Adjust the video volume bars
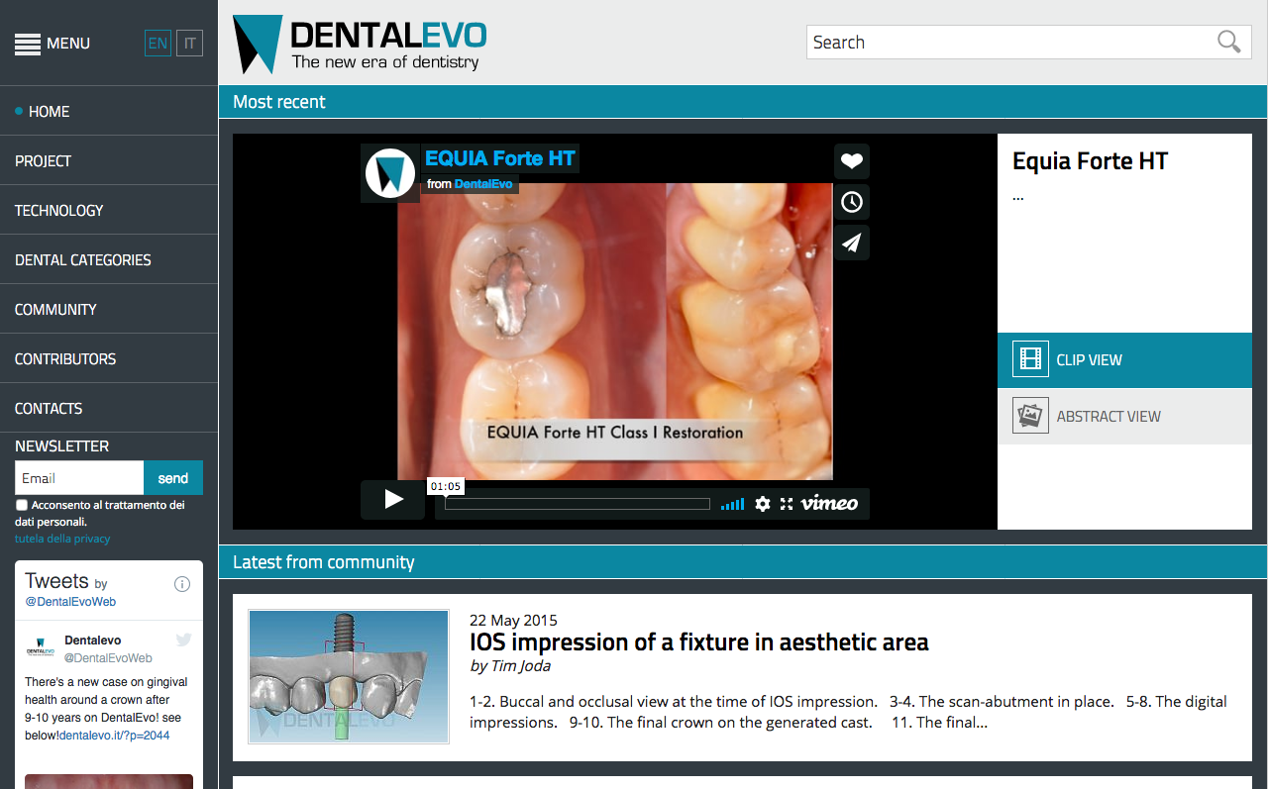 [733, 505]
